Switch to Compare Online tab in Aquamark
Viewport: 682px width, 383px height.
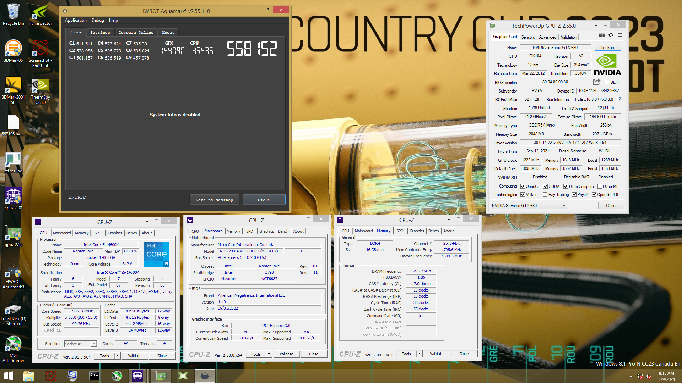[x=136, y=32]
